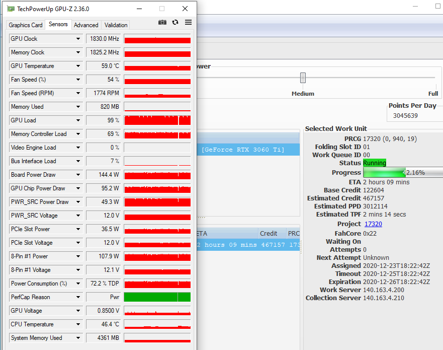The image size is (443, 350).
Task: Click the Board Power Draw value 144.4 W
Action: coord(104,175)
